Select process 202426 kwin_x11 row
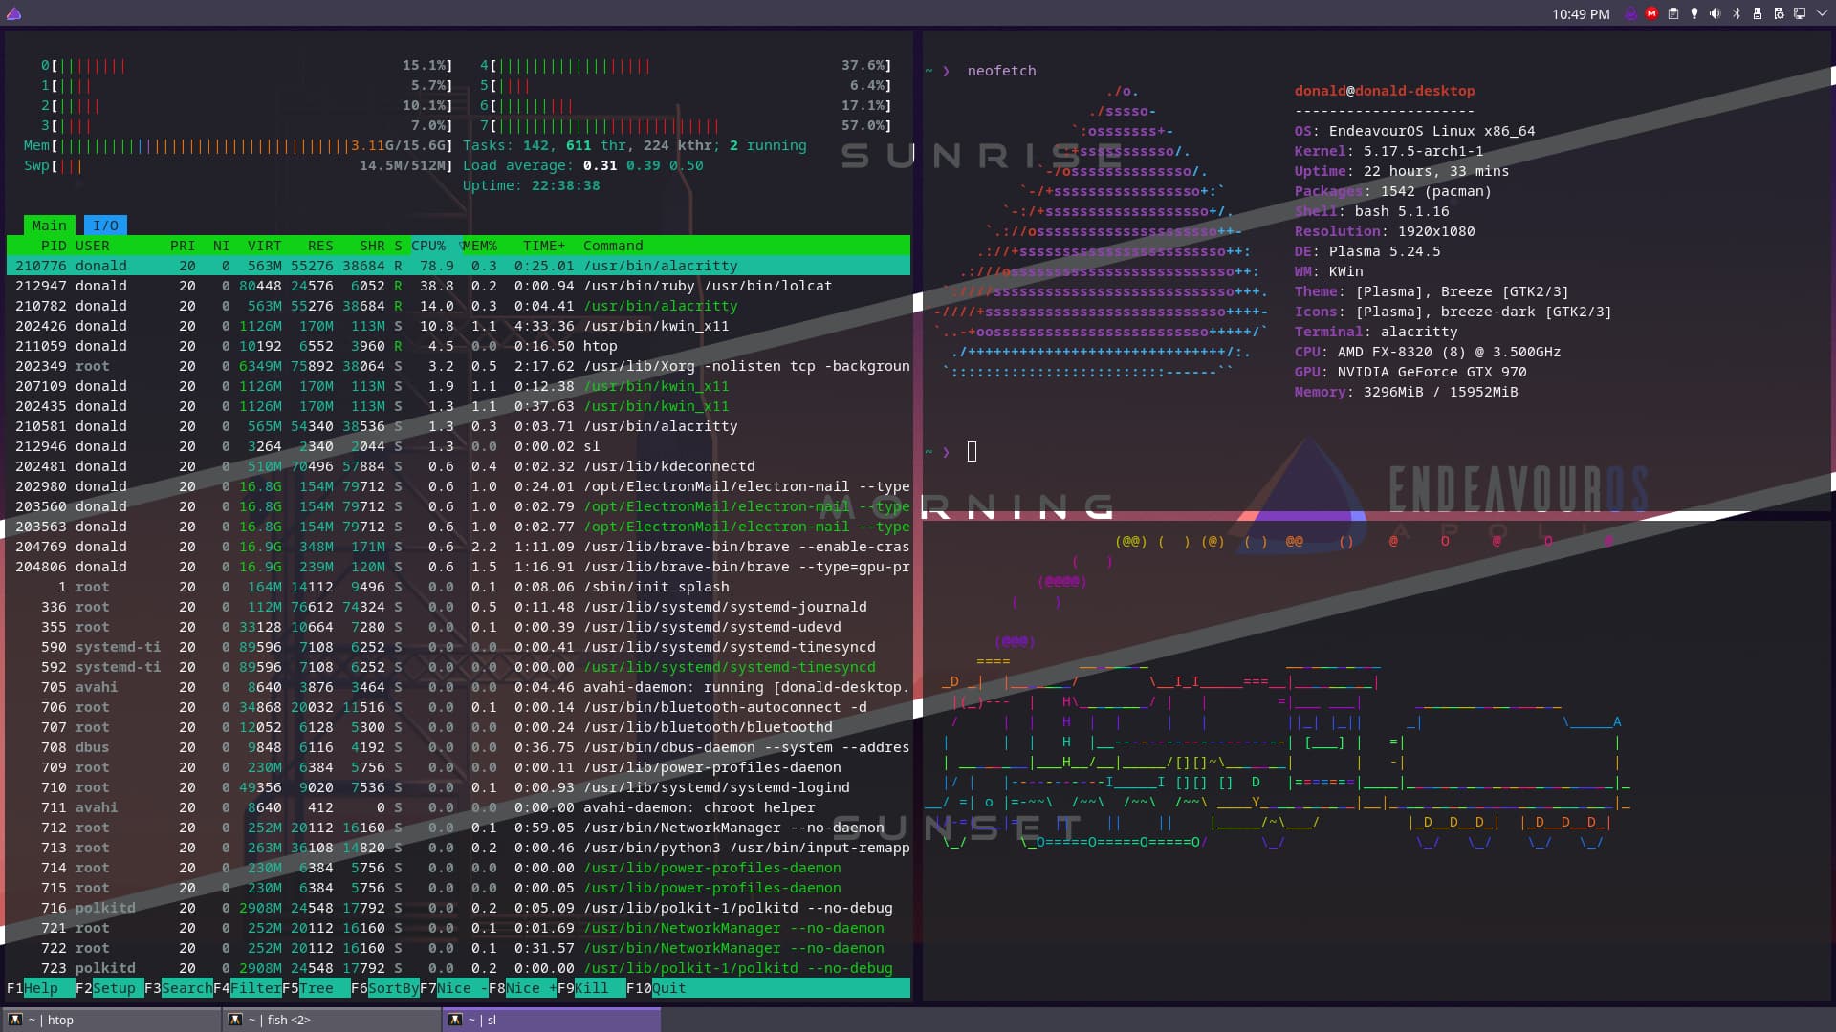Screen dimensions: 1836x1032 pyautogui.click(x=458, y=326)
